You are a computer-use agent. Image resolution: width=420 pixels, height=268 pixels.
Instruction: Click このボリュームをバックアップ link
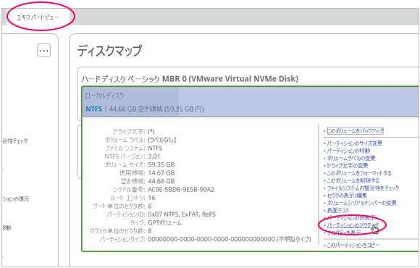pyautogui.click(x=355, y=131)
